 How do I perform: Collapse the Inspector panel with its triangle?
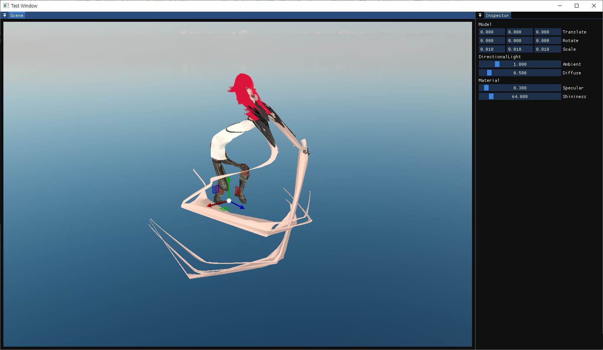(480, 15)
